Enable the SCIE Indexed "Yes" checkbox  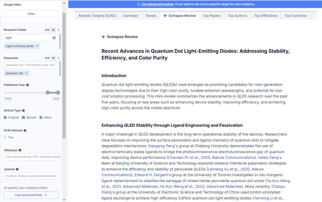5,137
